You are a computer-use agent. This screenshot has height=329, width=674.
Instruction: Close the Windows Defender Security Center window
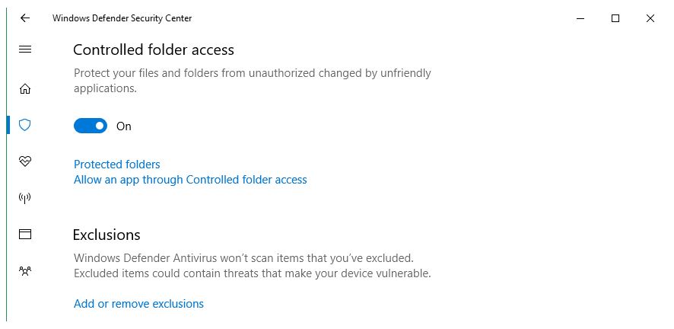(650, 18)
